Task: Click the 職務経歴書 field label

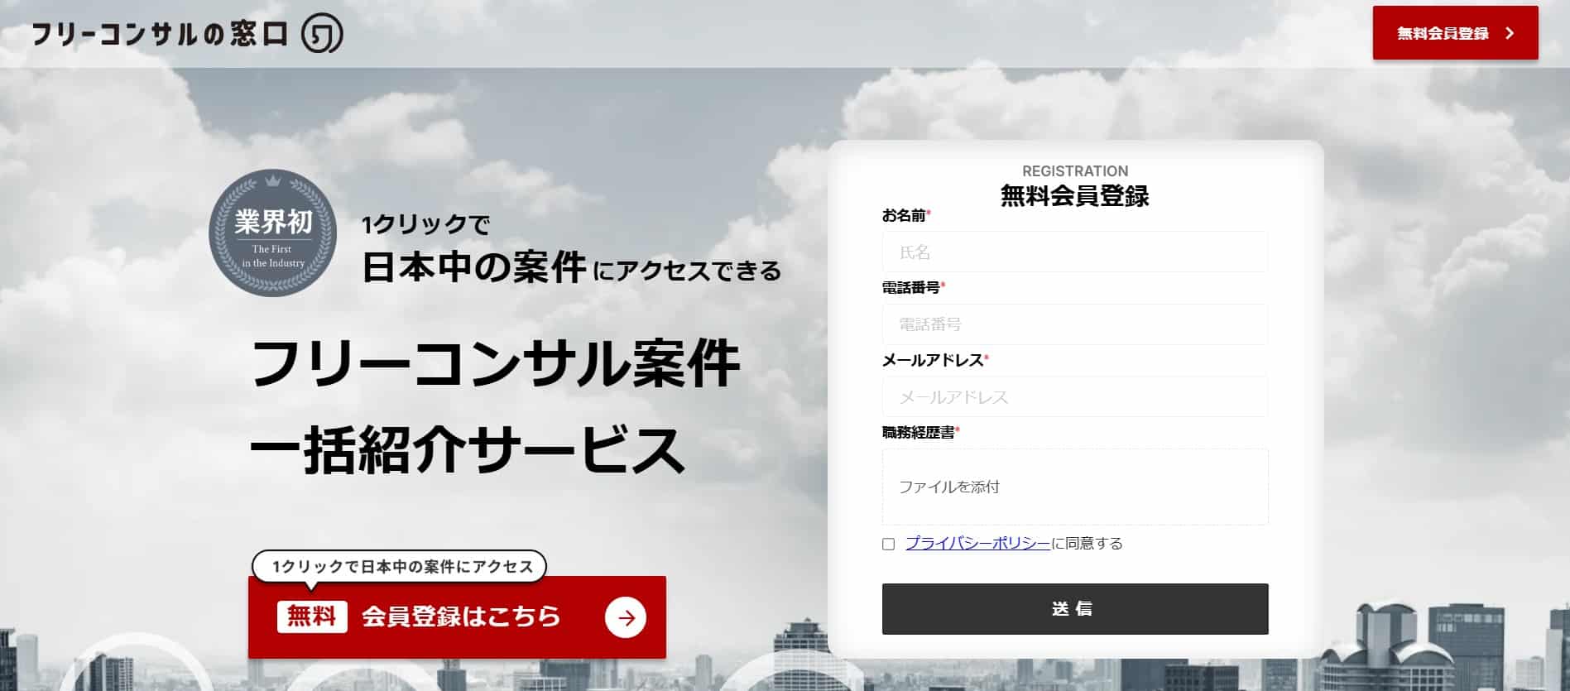Action: click(x=918, y=432)
